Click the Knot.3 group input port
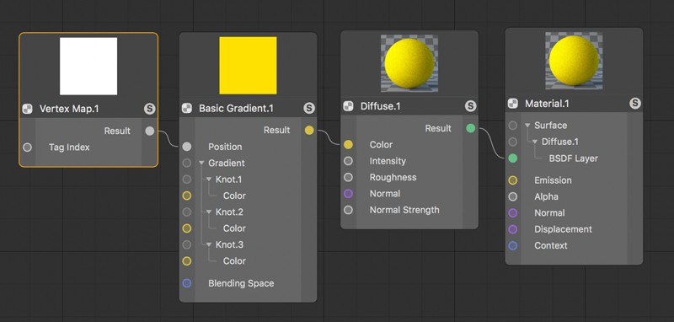This screenshot has height=322, width=674. point(186,244)
